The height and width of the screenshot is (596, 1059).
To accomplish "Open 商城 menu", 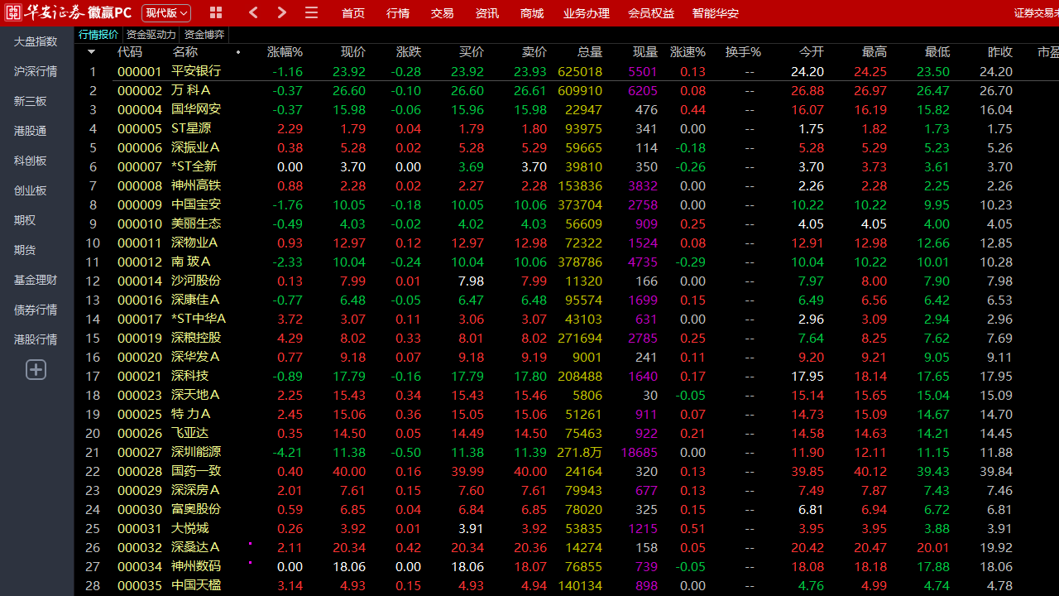I will [532, 13].
